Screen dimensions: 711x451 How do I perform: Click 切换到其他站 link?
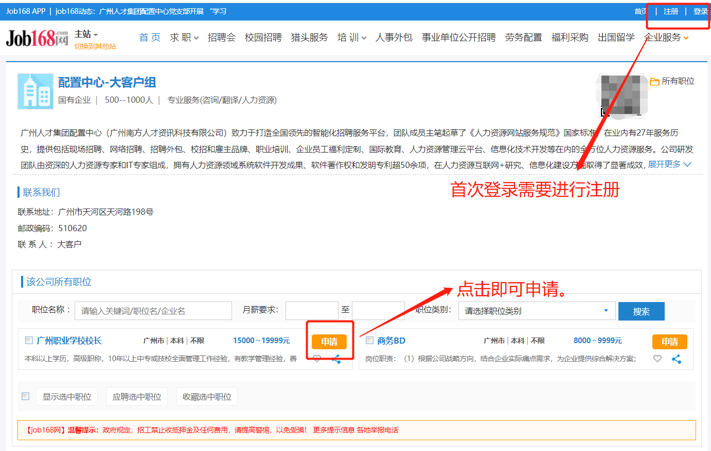[x=95, y=46]
